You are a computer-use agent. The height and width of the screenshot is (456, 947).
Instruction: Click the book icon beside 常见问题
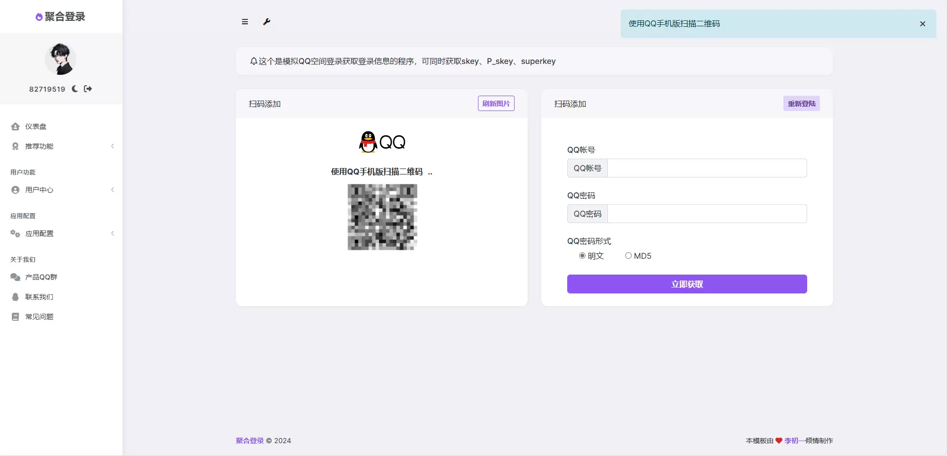[x=15, y=317]
